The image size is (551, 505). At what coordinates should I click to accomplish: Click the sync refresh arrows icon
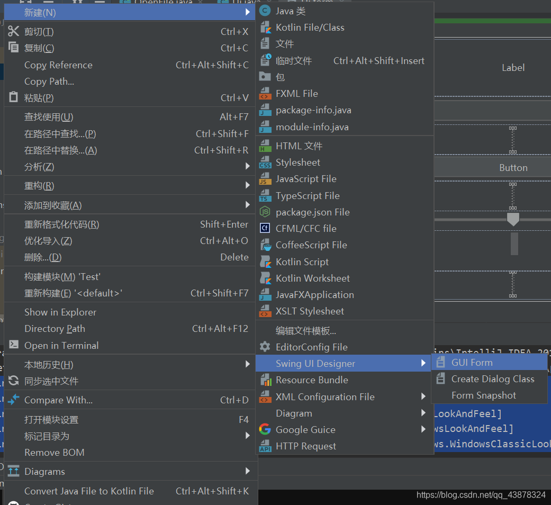click(x=13, y=380)
